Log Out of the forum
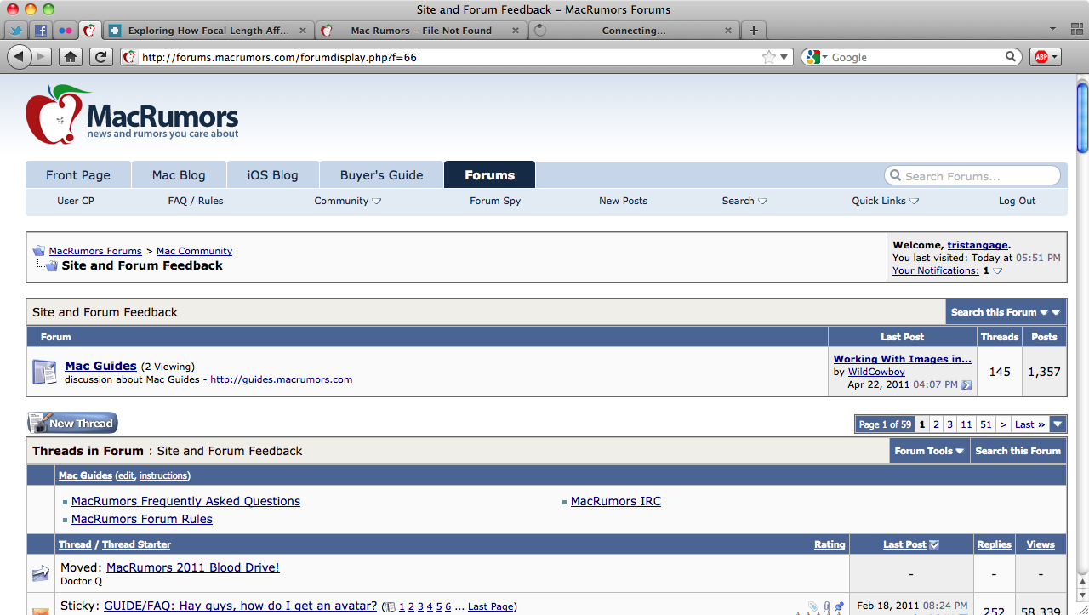Viewport: 1089px width, 615px height. coord(1017,201)
